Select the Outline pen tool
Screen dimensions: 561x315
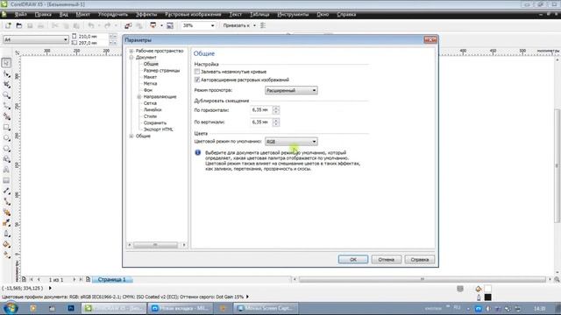pyautogui.click(x=6, y=234)
